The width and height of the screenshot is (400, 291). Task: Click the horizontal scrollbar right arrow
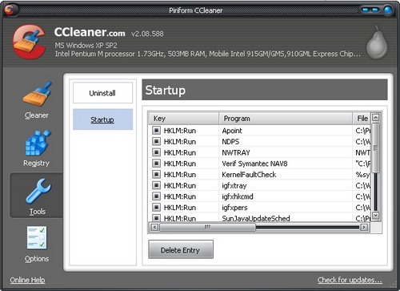(364, 227)
